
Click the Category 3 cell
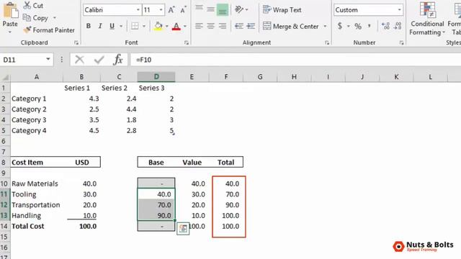click(x=37, y=120)
